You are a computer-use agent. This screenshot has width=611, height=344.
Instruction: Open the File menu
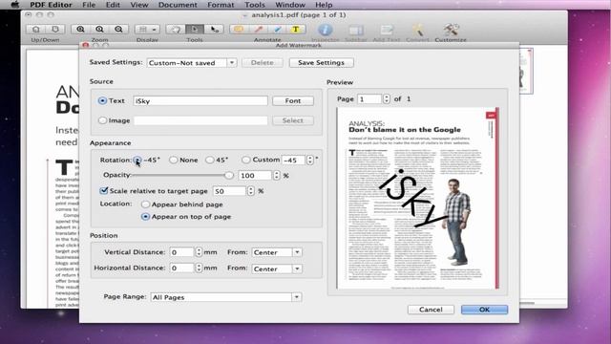89,5
